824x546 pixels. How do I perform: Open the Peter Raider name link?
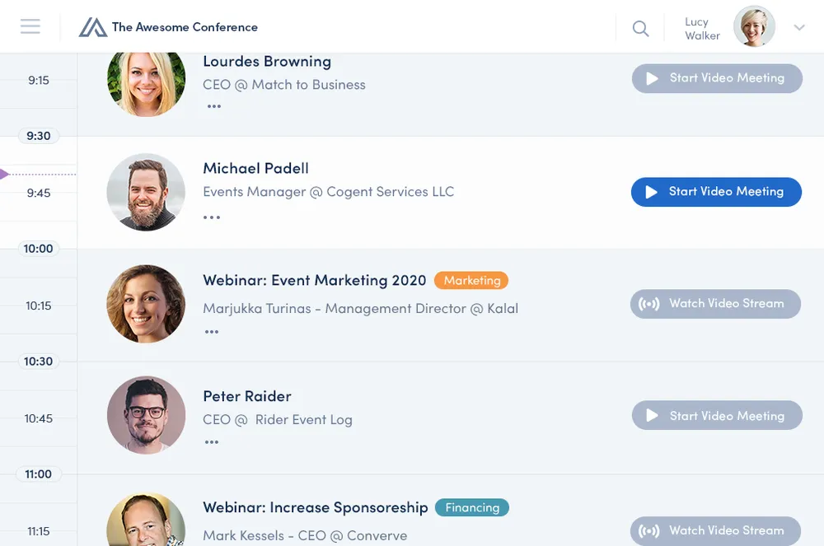[247, 396]
